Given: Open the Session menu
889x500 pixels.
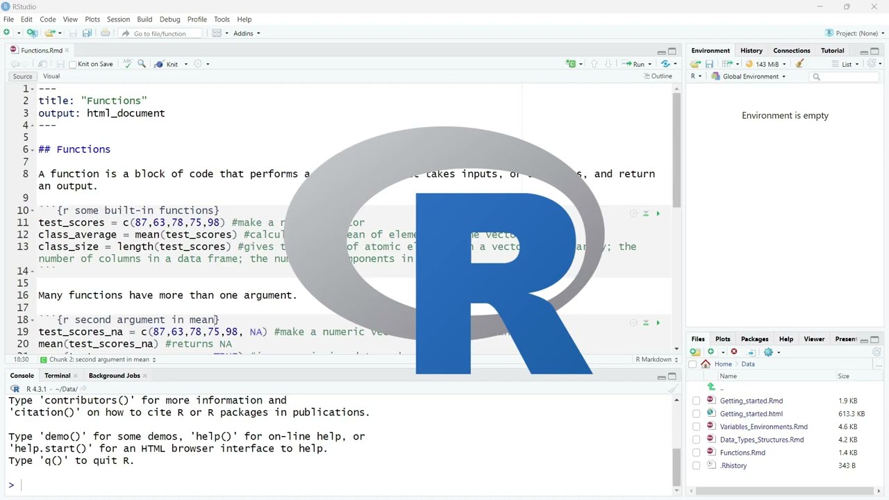Looking at the screenshot, I should (118, 19).
